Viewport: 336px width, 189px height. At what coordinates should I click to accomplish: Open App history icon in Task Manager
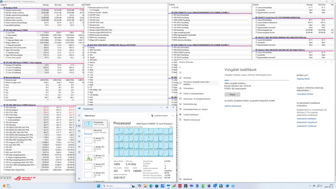79,131
